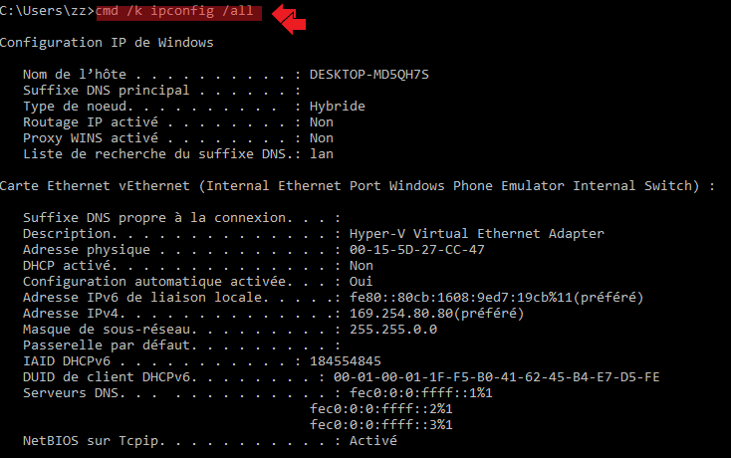The width and height of the screenshot is (731, 458).
Task: Click the IPv4 address 169.254.80.80
Action: pos(436,313)
